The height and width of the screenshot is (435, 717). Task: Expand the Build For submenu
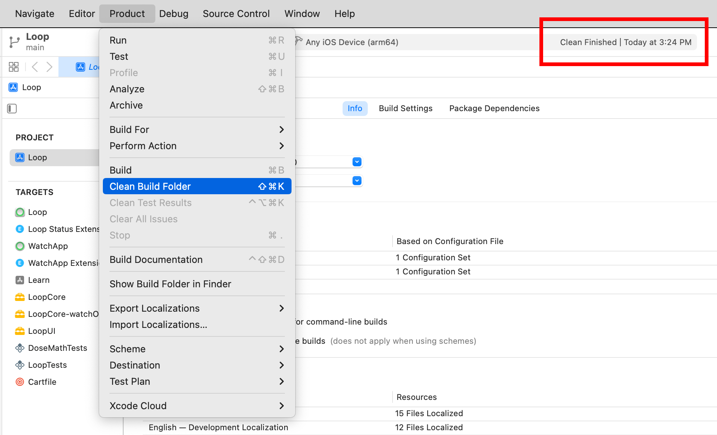[197, 130]
